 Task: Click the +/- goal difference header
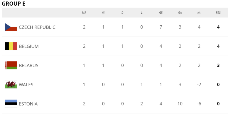pos(199,13)
